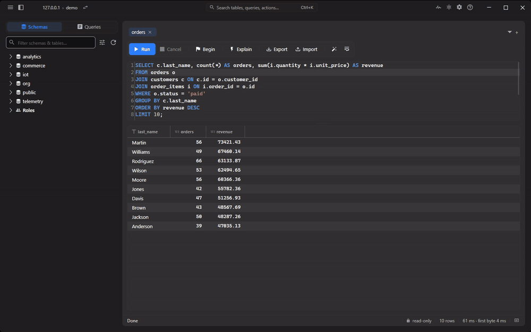Click the search magnifier in title bar
The height and width of the screenshot is (332, 531).
212,7
